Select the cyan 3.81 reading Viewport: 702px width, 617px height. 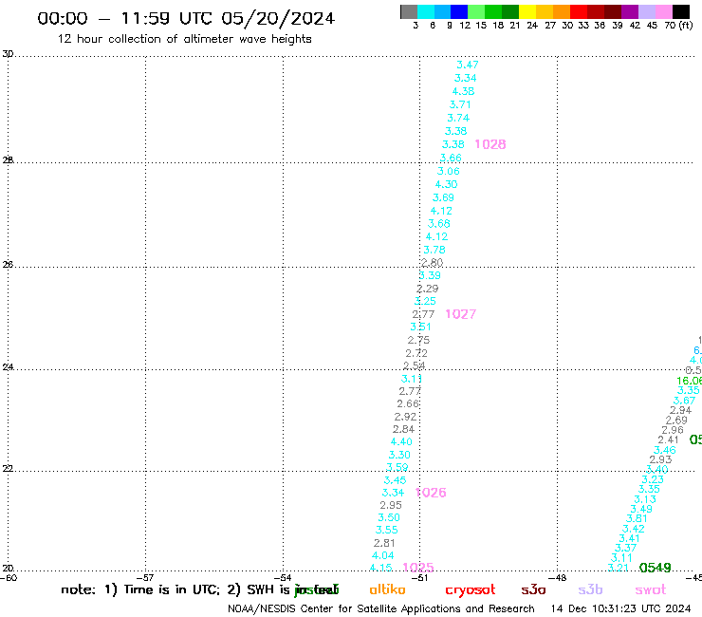coord(637,519)
